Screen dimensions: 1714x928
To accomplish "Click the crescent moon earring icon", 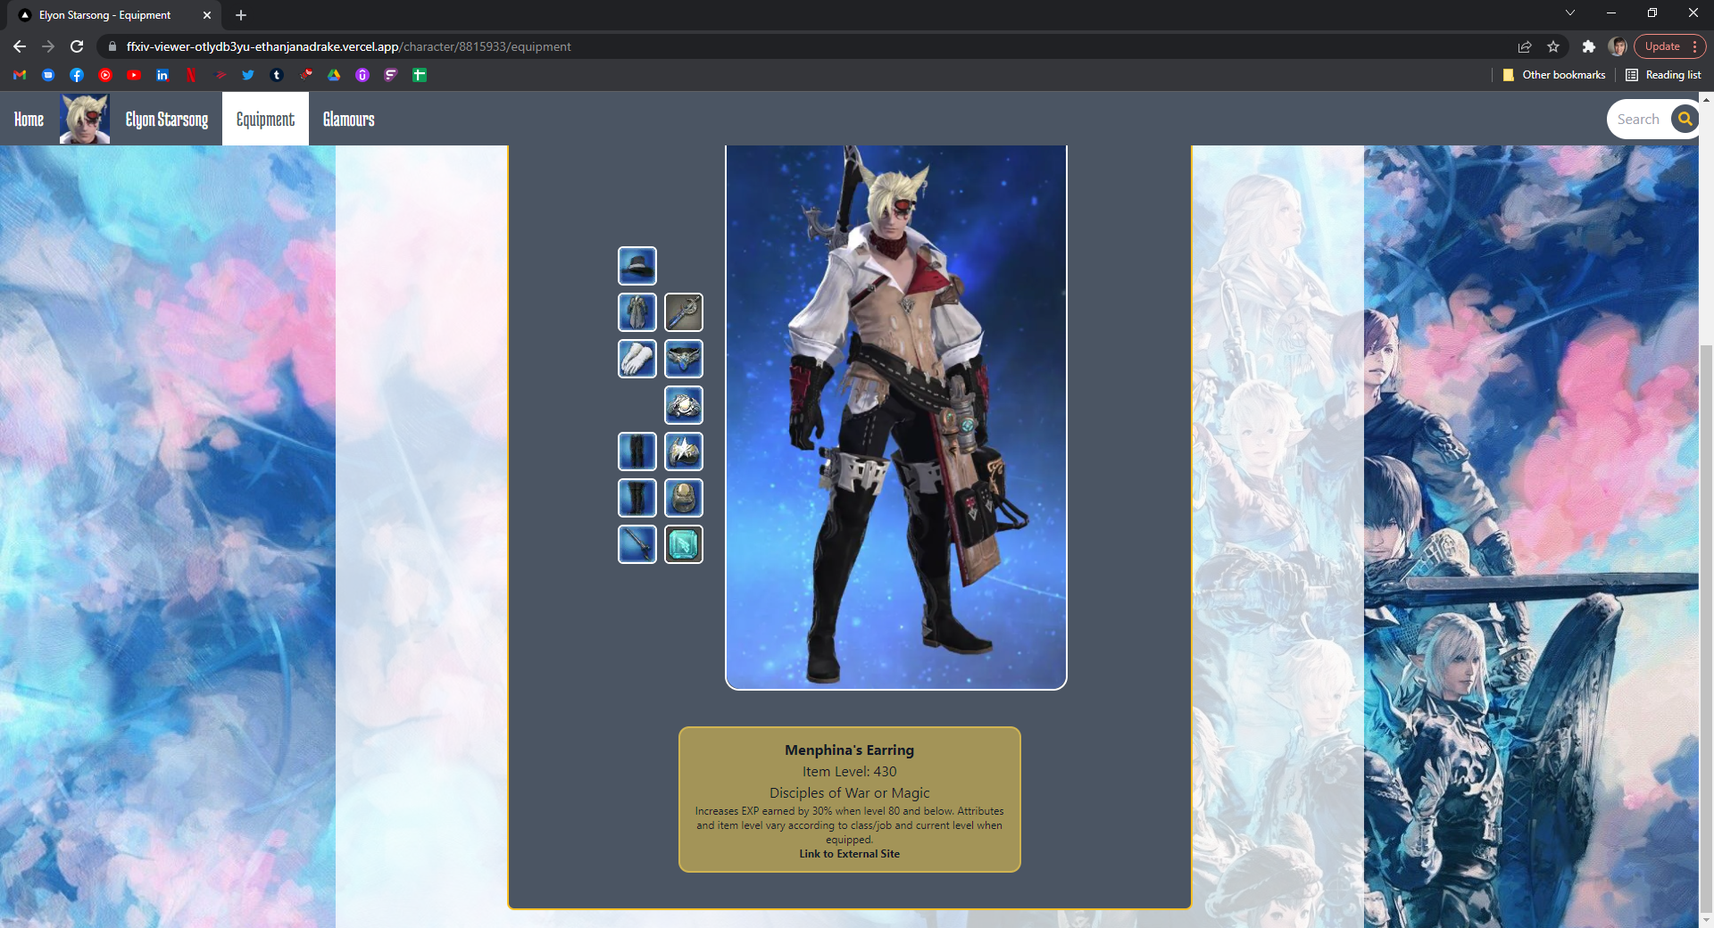I will pyautogui.click(x=683, y=312).
